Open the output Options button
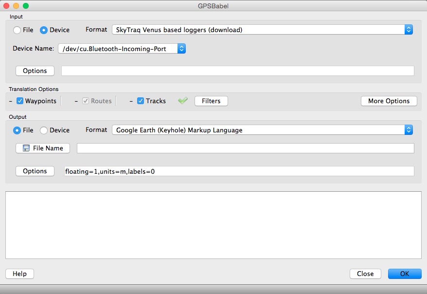Image resolution: width=427 pixels, height=294 pixels. (35, 171)
